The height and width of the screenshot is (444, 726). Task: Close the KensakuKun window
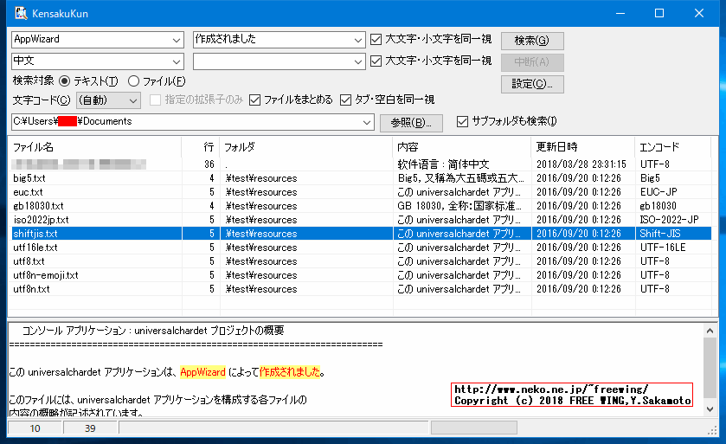point(699,13)
